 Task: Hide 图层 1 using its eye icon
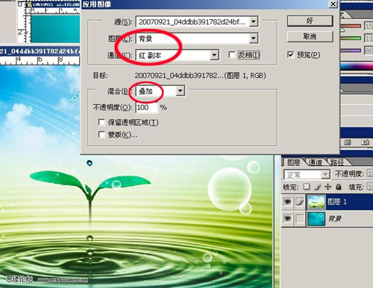(x=288, y=202)
